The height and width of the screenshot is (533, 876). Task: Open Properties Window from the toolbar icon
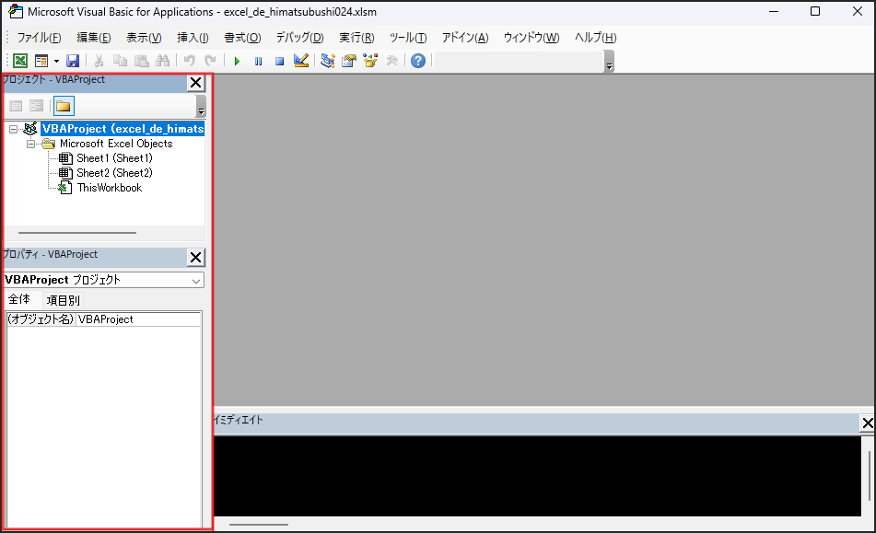point(349,61)
